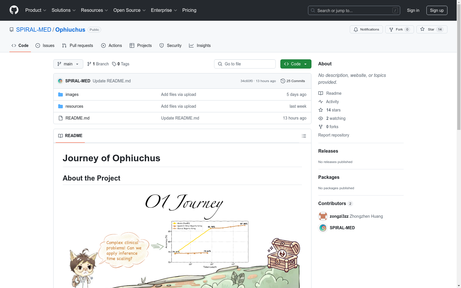Click the images folder icon
The image size is (461, 288).
61,94
